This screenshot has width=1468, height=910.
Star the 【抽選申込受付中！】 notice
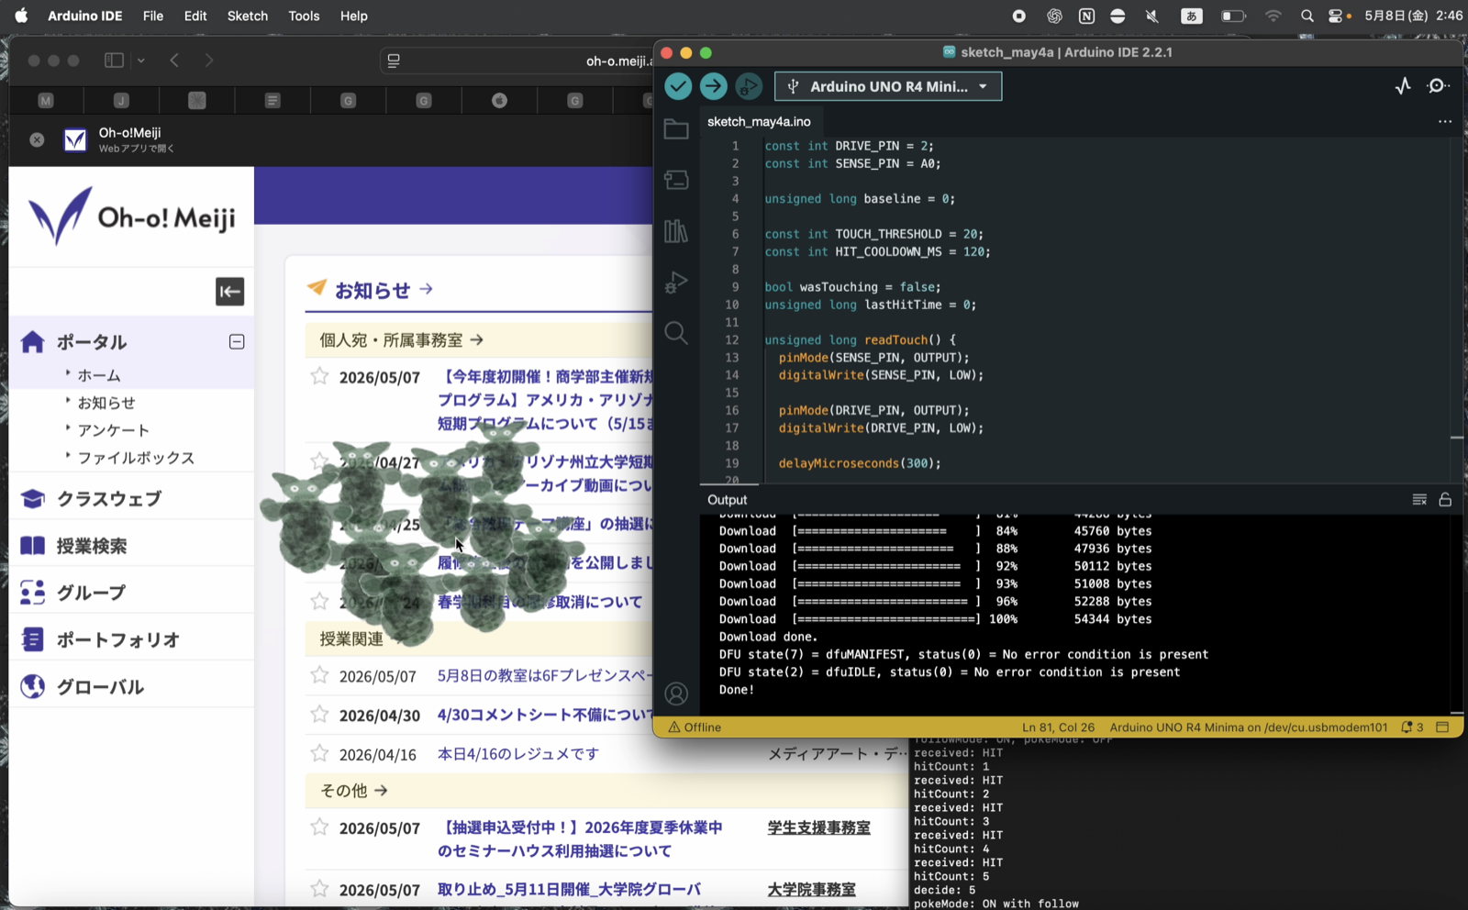319,827
